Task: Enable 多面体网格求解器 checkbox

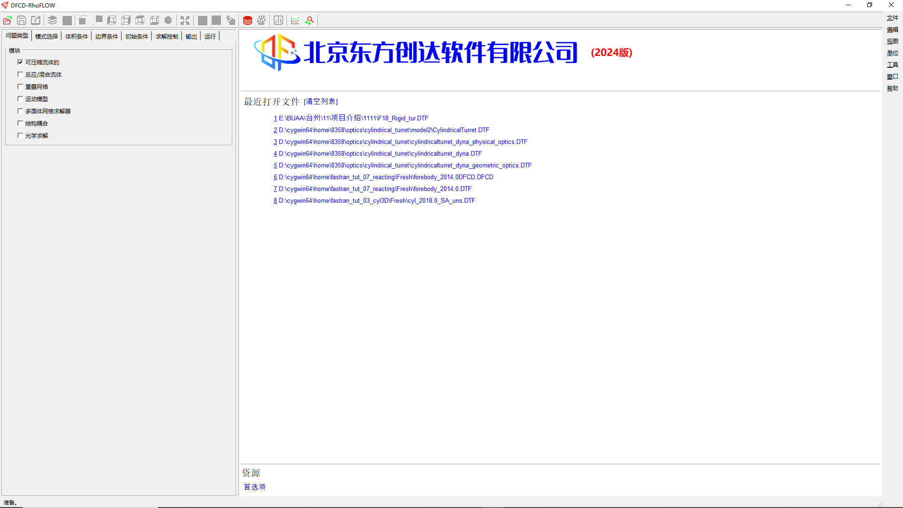Action: pyautogui.click(x=20, y=111)
